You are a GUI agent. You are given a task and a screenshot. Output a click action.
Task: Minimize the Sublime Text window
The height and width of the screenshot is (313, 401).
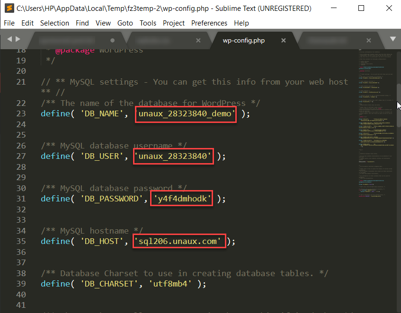point(334,8)
